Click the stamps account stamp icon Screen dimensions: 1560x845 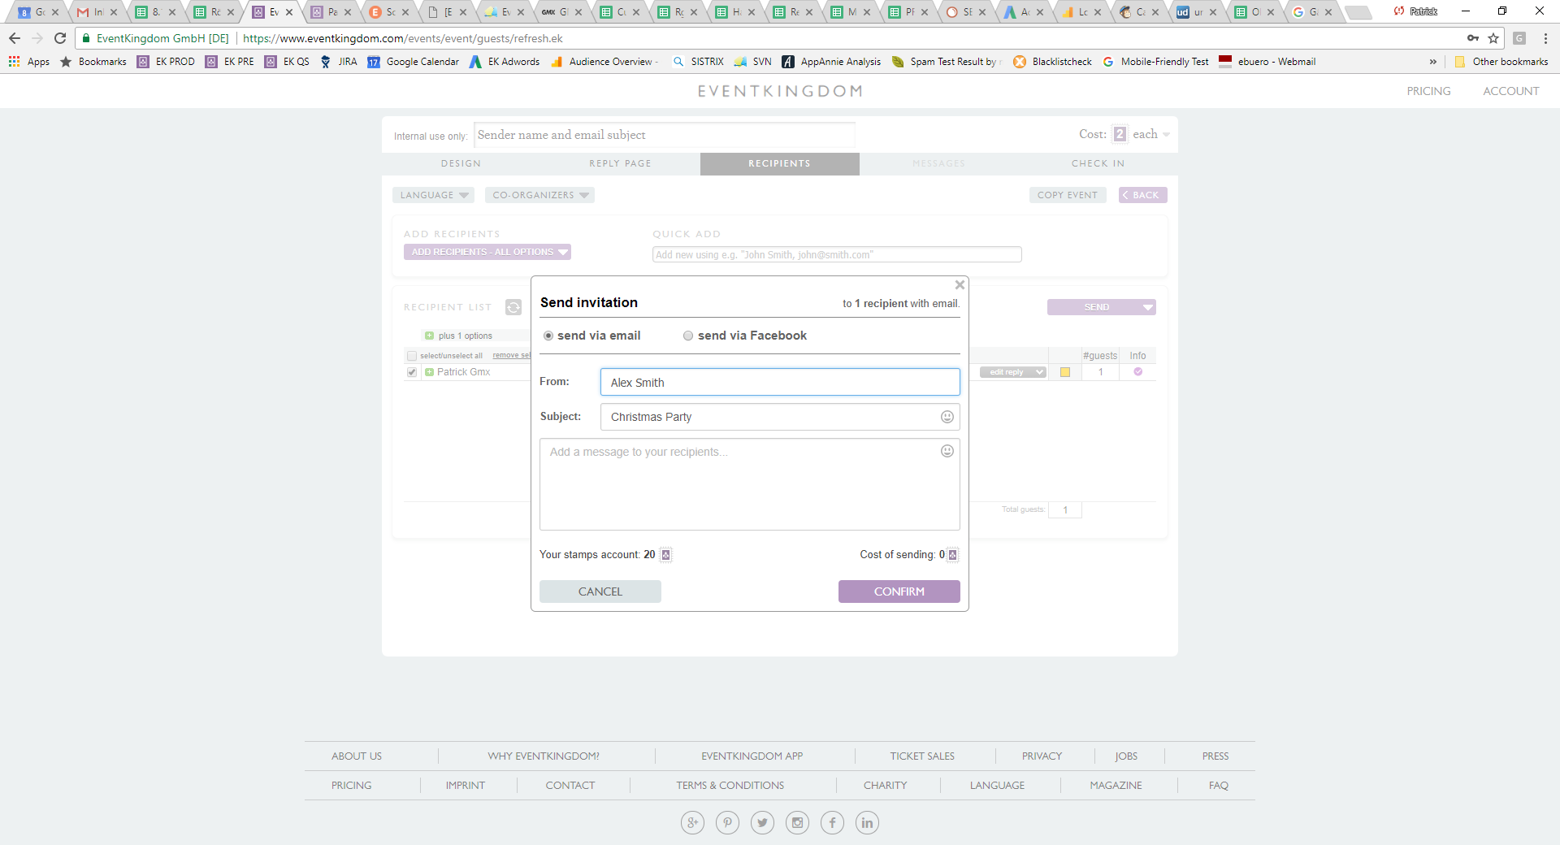pos(665,555)
